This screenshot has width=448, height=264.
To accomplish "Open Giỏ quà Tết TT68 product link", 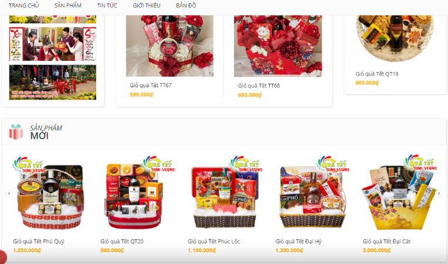I will tap(259, 85).
